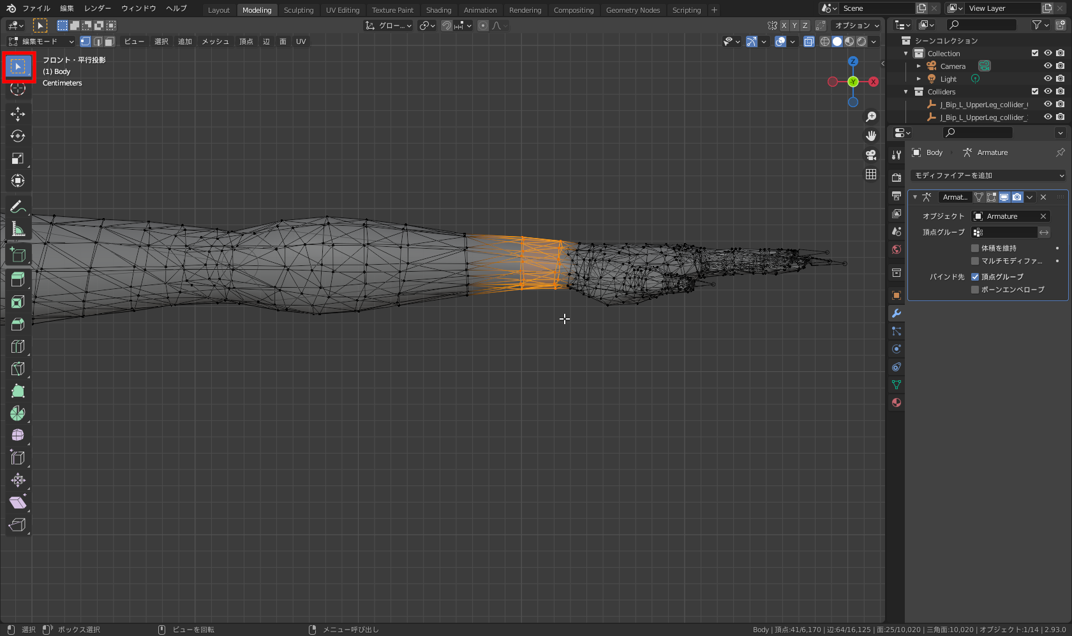1072x636 pixels.
Task: Open the Modifier properties wrench tab
Action: 897,313
